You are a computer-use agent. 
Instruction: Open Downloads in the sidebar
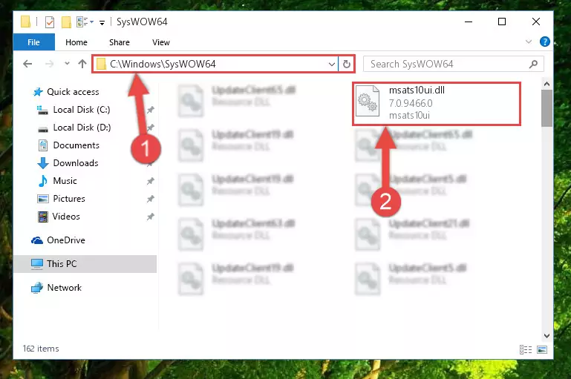[76, 163]
